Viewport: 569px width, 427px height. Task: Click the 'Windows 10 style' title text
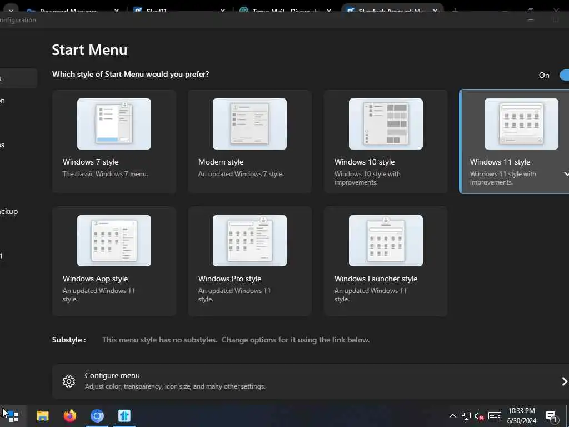tap(365, 162)
